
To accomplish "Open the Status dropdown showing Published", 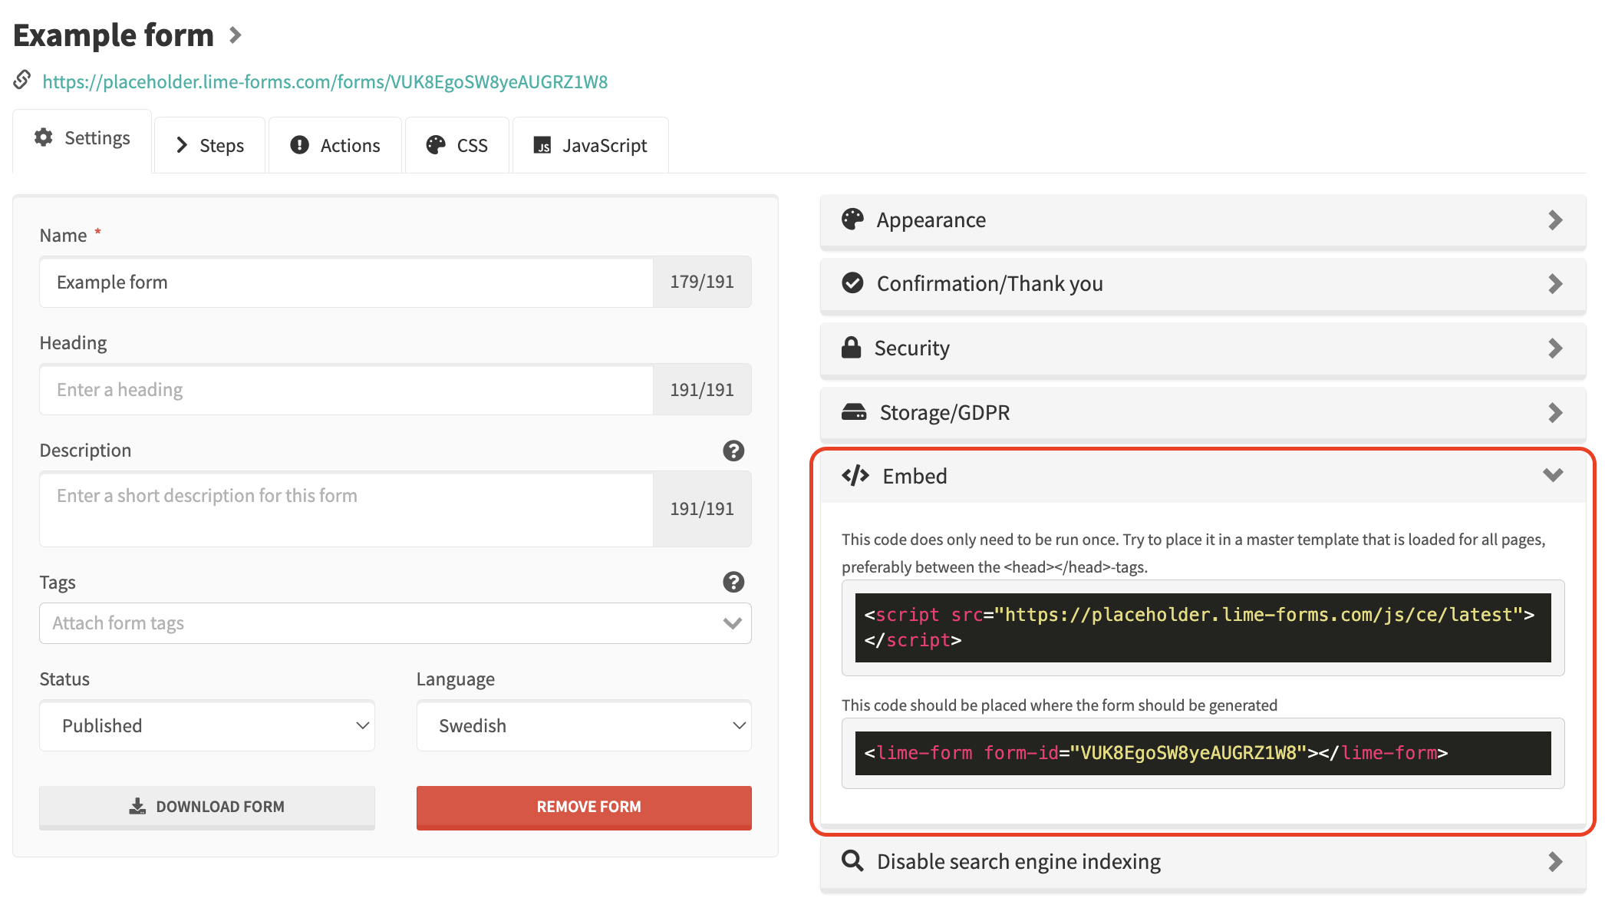I will 206,725.
